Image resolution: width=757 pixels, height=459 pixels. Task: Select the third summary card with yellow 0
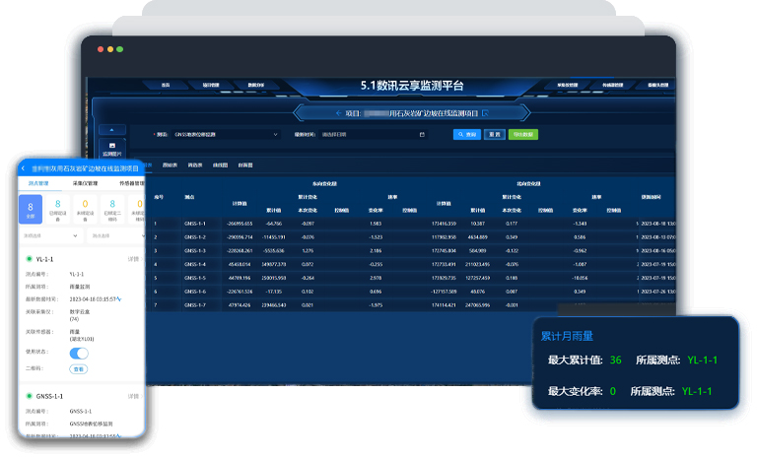pos(85,210)
